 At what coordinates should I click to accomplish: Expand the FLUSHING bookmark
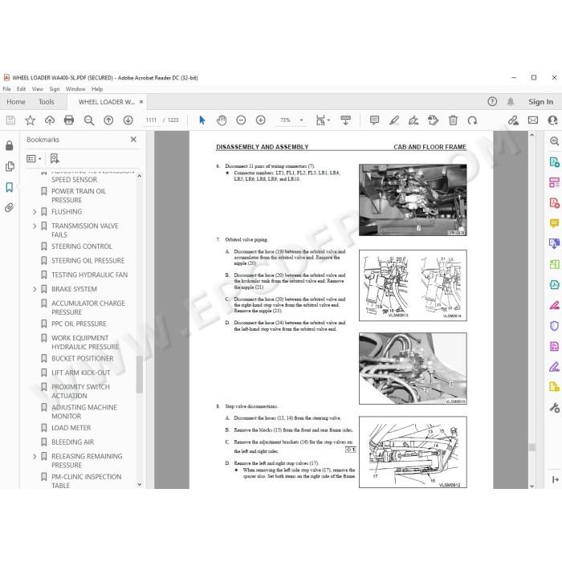35,212
